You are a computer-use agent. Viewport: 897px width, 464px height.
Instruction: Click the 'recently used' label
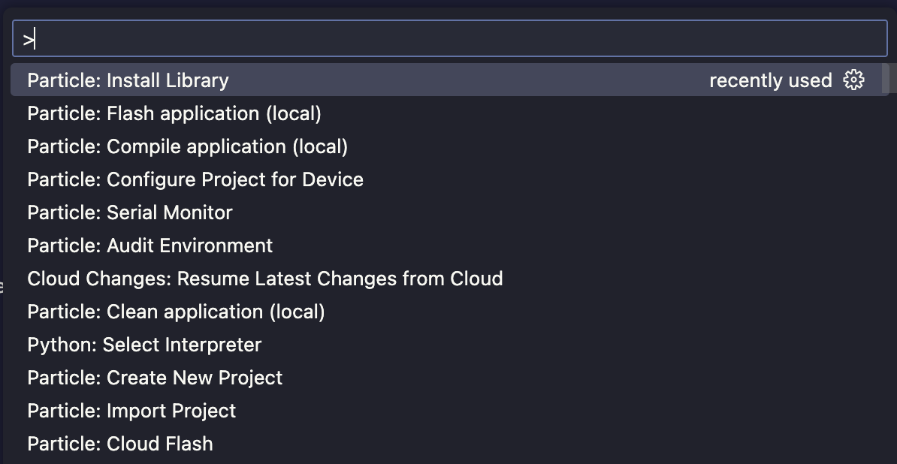(770, 80)
